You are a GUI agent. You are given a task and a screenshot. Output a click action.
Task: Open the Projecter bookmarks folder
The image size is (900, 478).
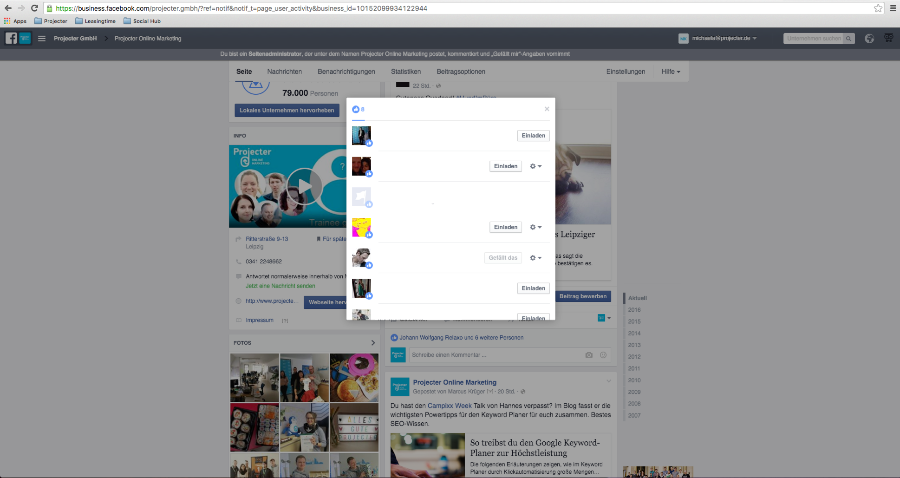pyautogui.click(x=51, y=21)
